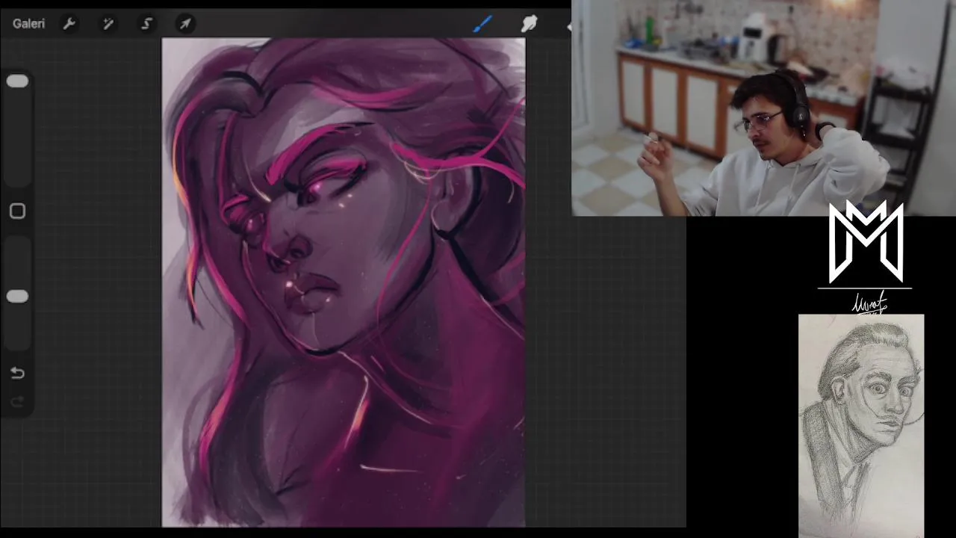The height and width of the screenshot is (538, 956).
Task: Open the Actions wrench menu
Action: tap(69, 24)
